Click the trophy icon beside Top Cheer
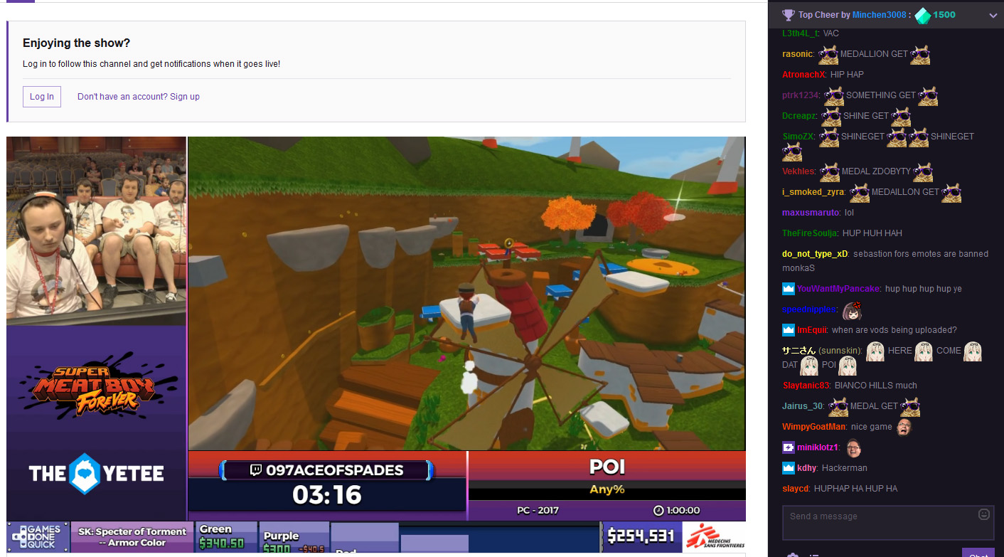 click(x=788, y=14)
